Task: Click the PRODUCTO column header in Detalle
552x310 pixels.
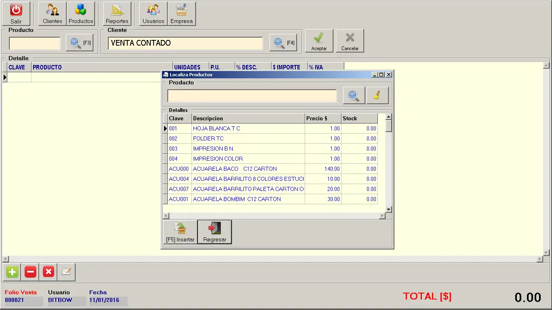Action: (x=102, y=67)
